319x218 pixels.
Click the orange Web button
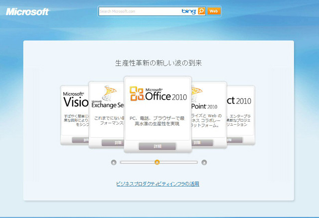pyautogui.click(x=214, y=11)
